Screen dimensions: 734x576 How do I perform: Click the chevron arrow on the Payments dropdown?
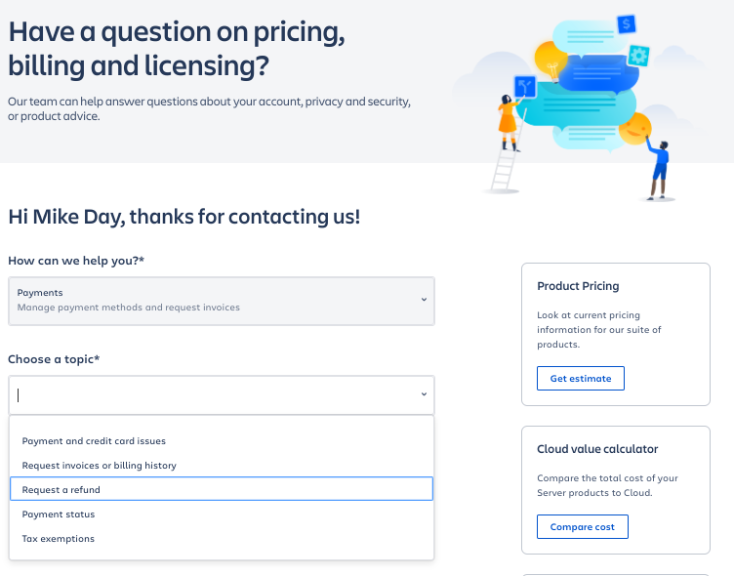[x=424, y=300]
